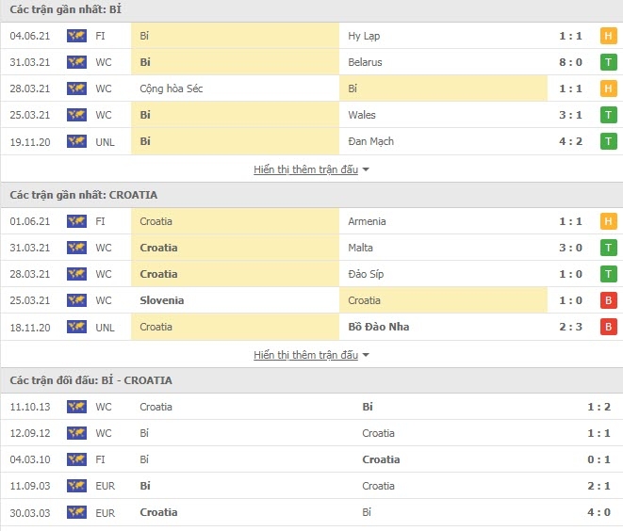Click the red B badge for Croatia vs Bồ Đào Nha
The height and width of the screenshot is (531, 623).
pyautogui.click(x=608, y=327)
